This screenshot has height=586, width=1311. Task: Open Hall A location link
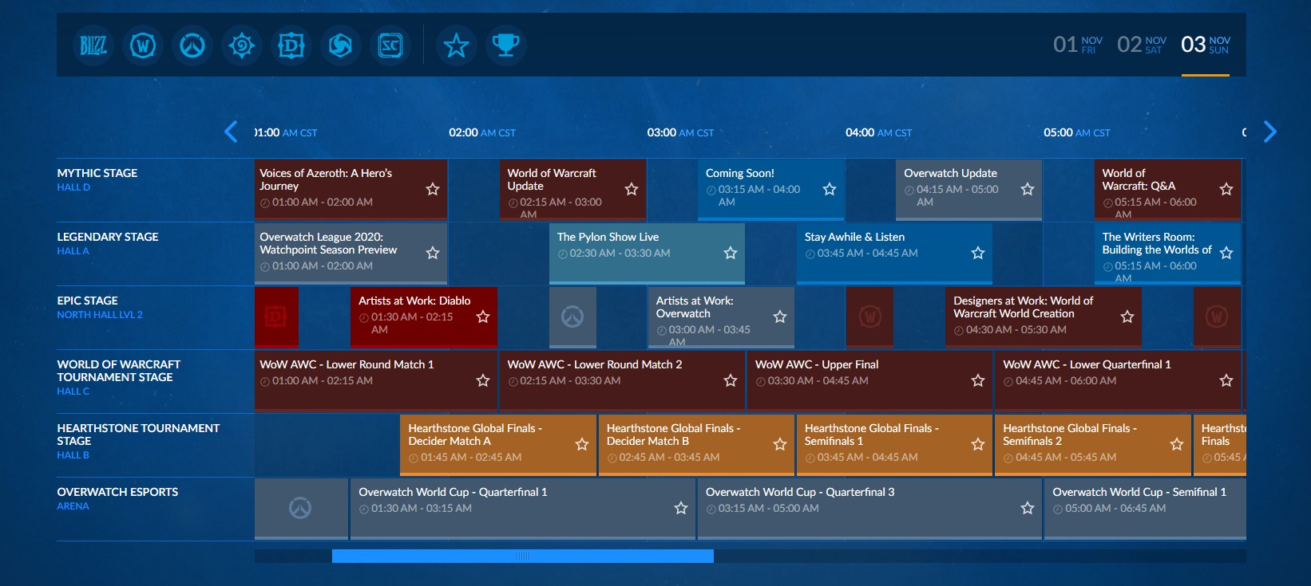click(x=73, y=251)
